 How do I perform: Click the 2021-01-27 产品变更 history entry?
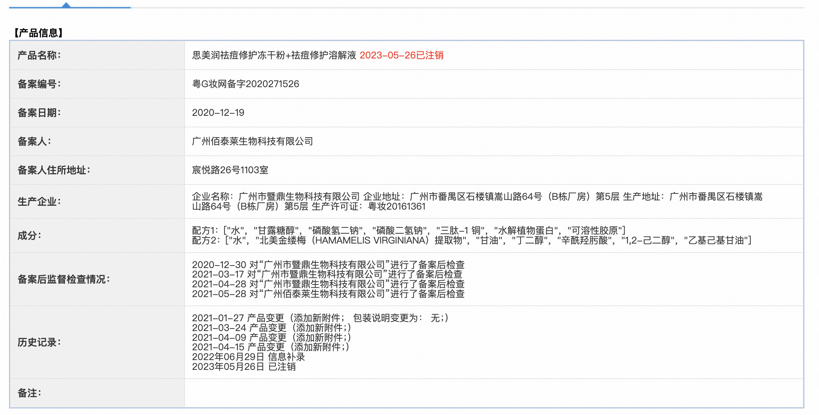(x=319, y=318)
